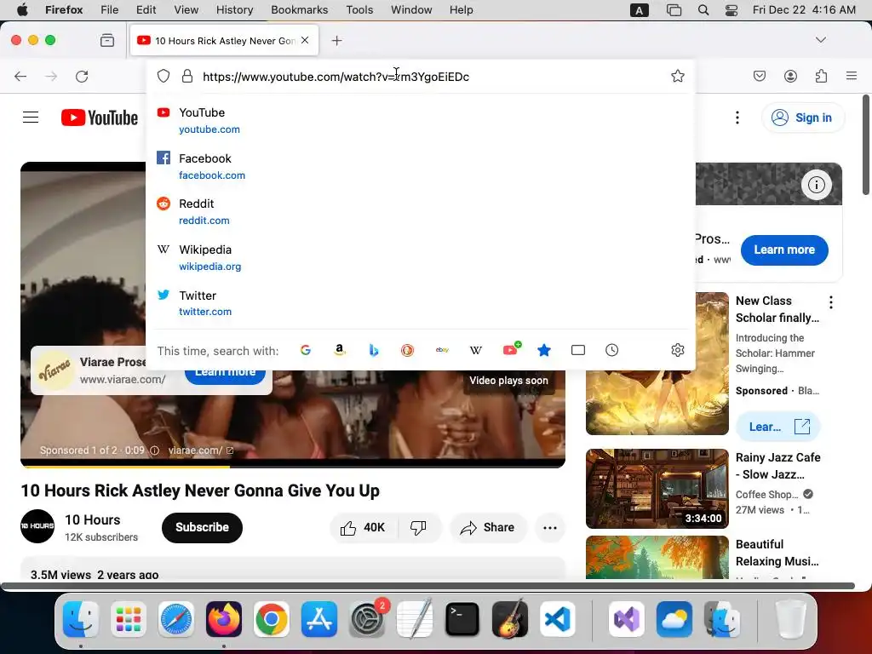The image size is (872, 654).
Task: Click the site security padlock icon
Action: coord(187,76)
